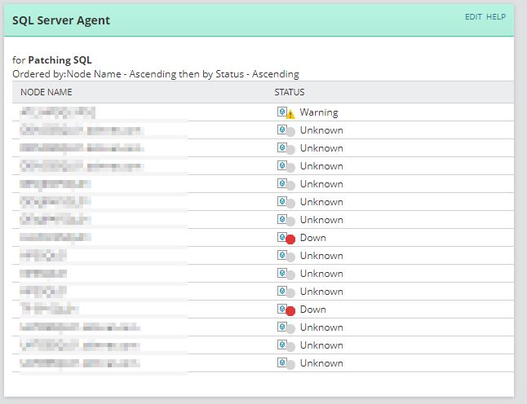The height and width of the screenshot is (404, 527).
Task: Sort by the STATUS column header
Action: [290, 92]
